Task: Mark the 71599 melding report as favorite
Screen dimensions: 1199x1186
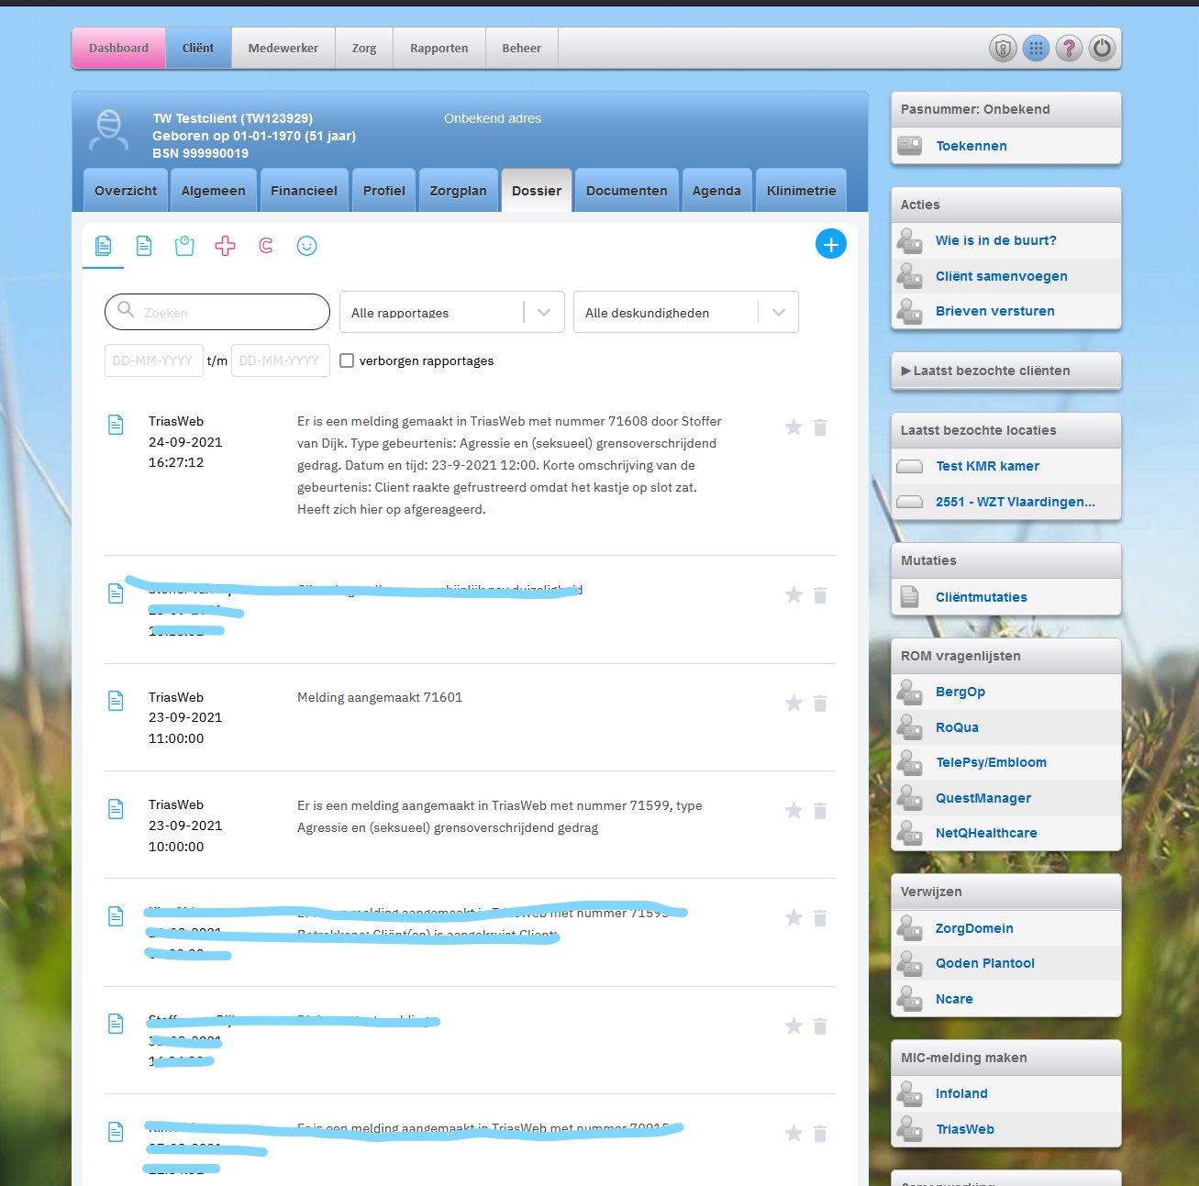Action: click(x=794, y=811)
